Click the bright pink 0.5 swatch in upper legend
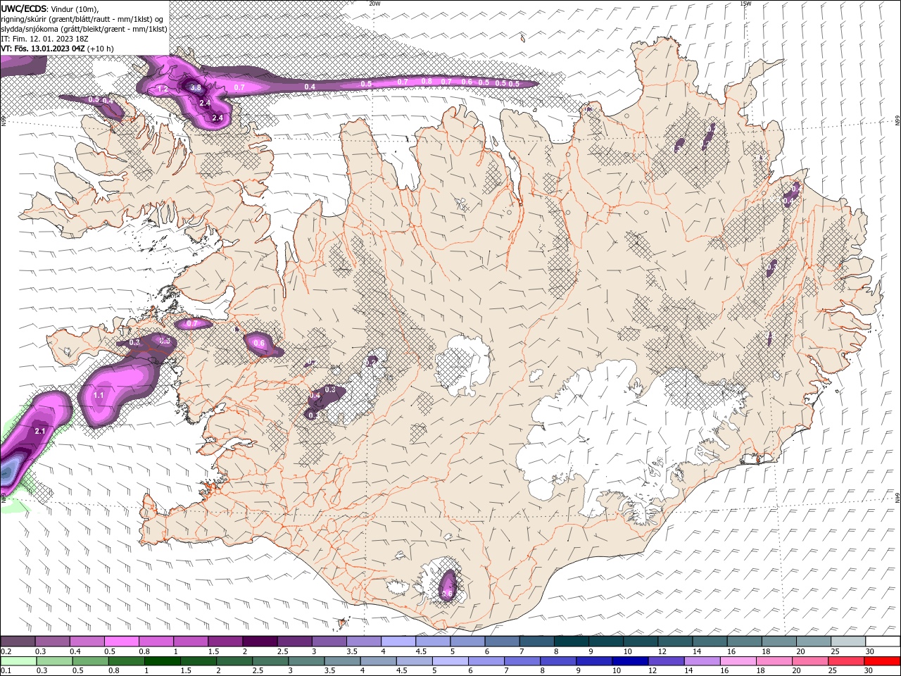Screen dimensions: 901x676 pos(121,641)
